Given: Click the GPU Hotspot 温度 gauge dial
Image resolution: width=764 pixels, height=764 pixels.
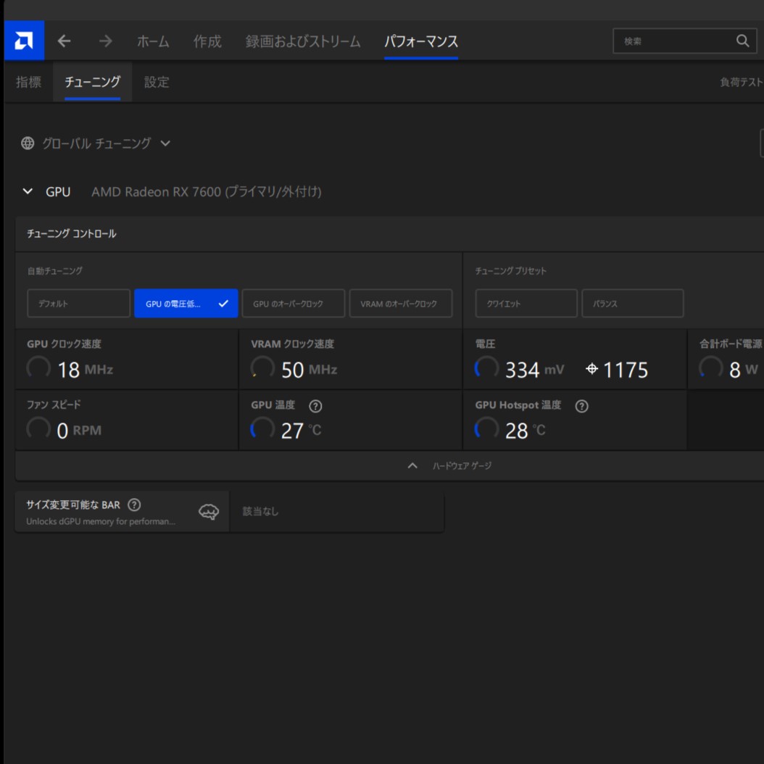Looking at the screenshot, I should [487, 429].
